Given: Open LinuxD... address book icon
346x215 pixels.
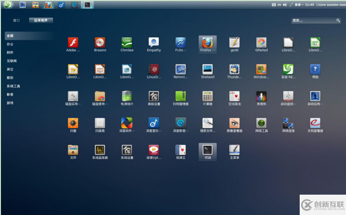Looking at the screenshot, I should click(x=154, y=69).
